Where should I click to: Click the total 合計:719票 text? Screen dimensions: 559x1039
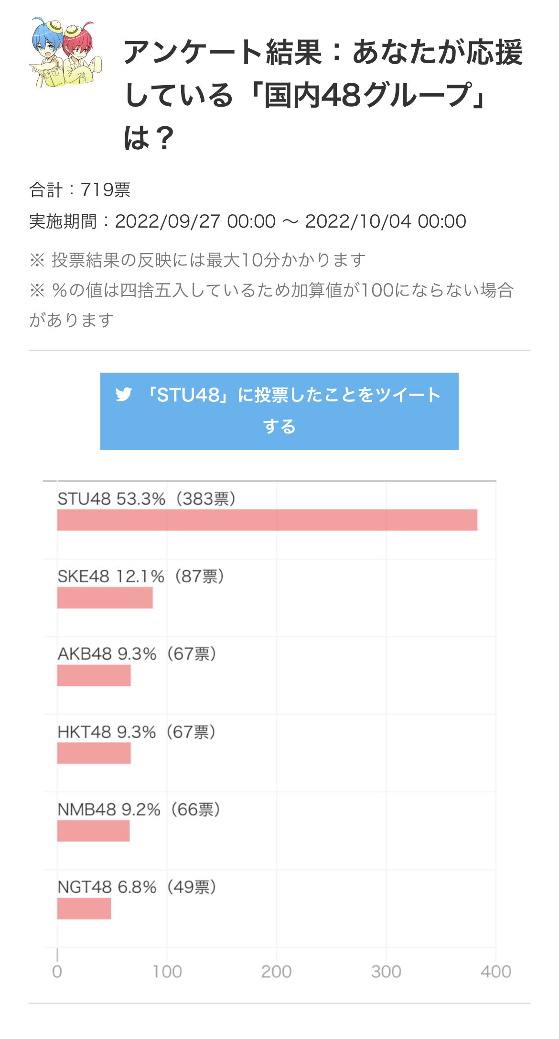click(x=80, y=190)
